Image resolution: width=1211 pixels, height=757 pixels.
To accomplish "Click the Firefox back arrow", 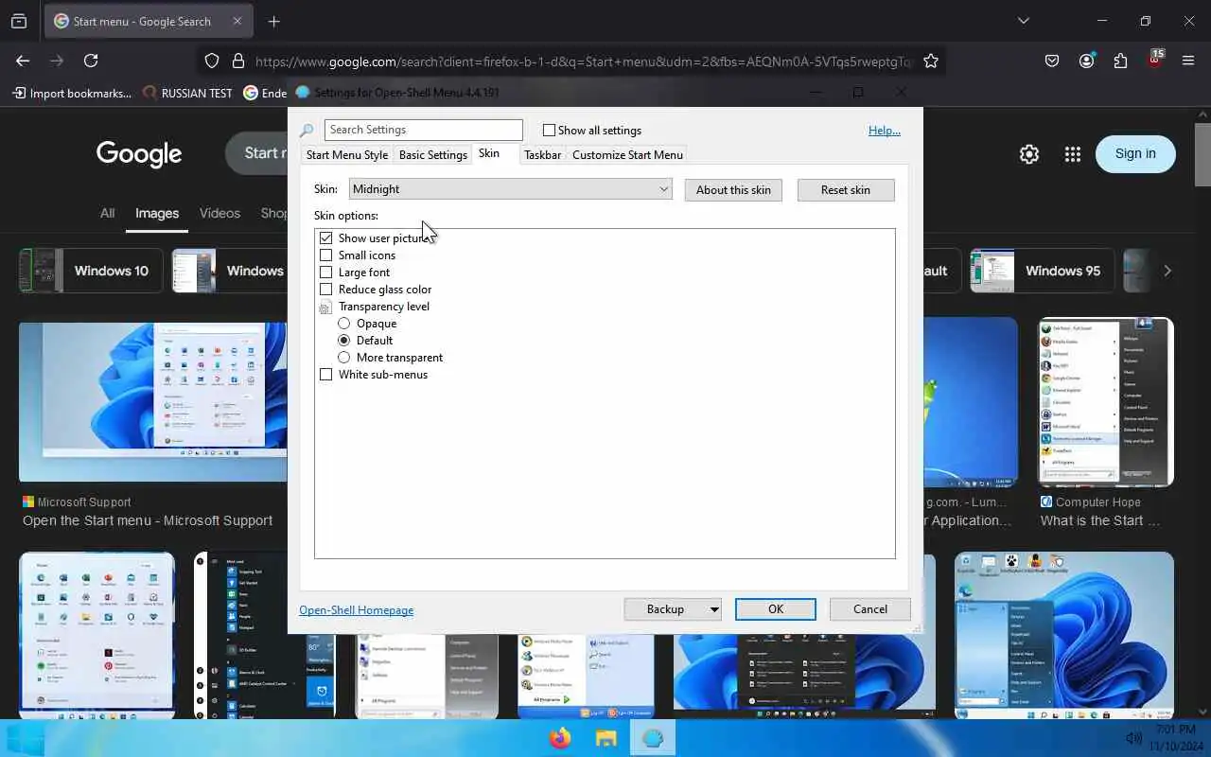I will coord(23,61).
